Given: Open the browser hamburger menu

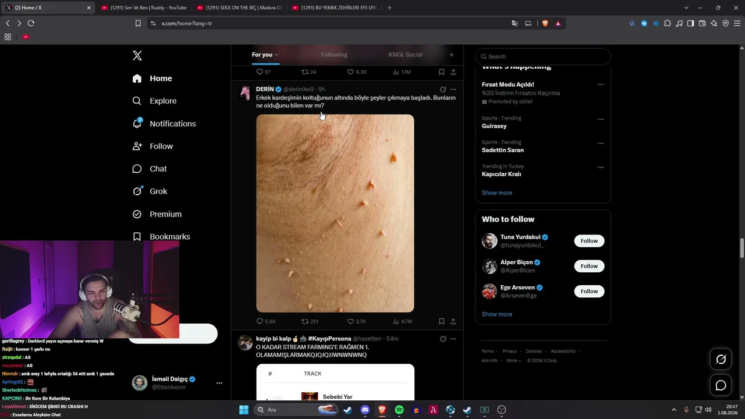Looking at the screenshot, I should pos(737,23).
